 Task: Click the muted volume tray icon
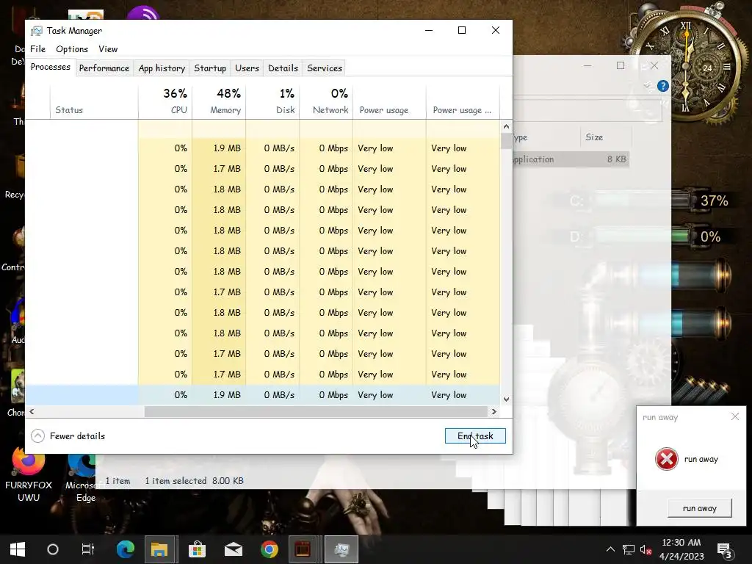coord(646,549)
